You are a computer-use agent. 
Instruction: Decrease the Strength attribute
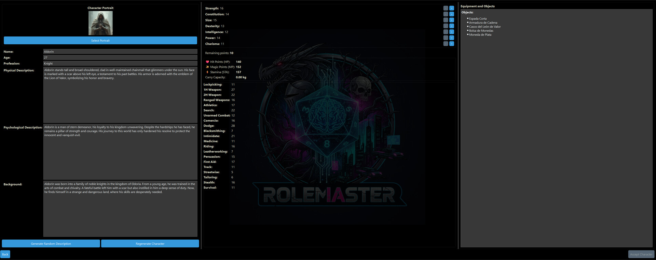(x=446, y=8)
